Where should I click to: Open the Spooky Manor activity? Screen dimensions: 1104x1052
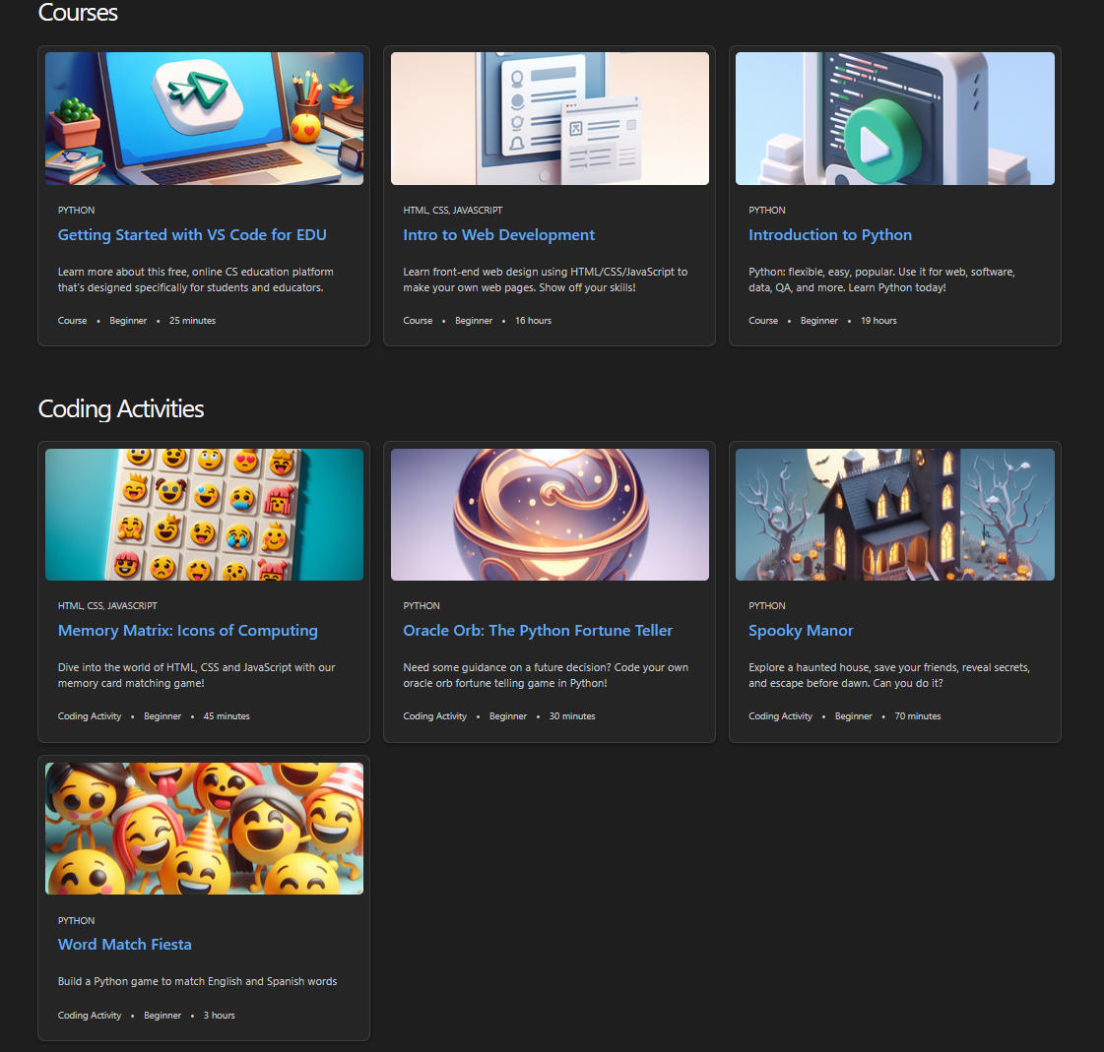coord(801,630)
